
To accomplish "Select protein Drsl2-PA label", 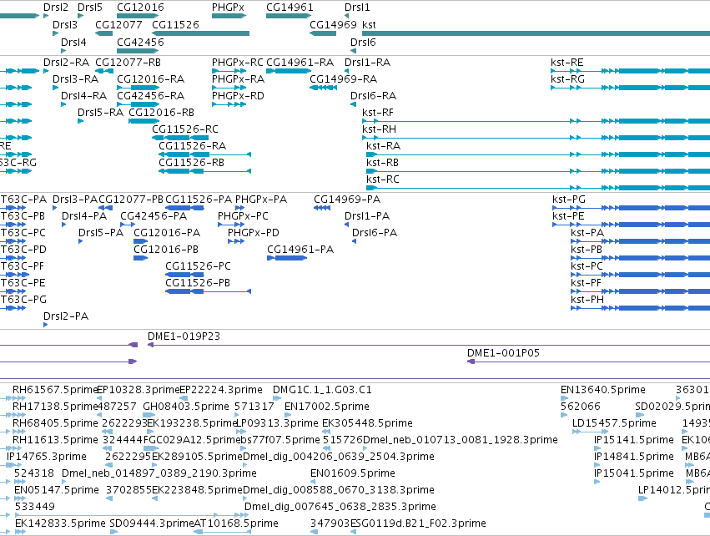I will click(x=66, y=316).
